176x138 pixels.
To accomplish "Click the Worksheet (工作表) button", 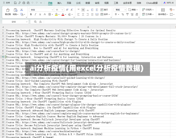I will pyautogui.click(x=148, y=14).
